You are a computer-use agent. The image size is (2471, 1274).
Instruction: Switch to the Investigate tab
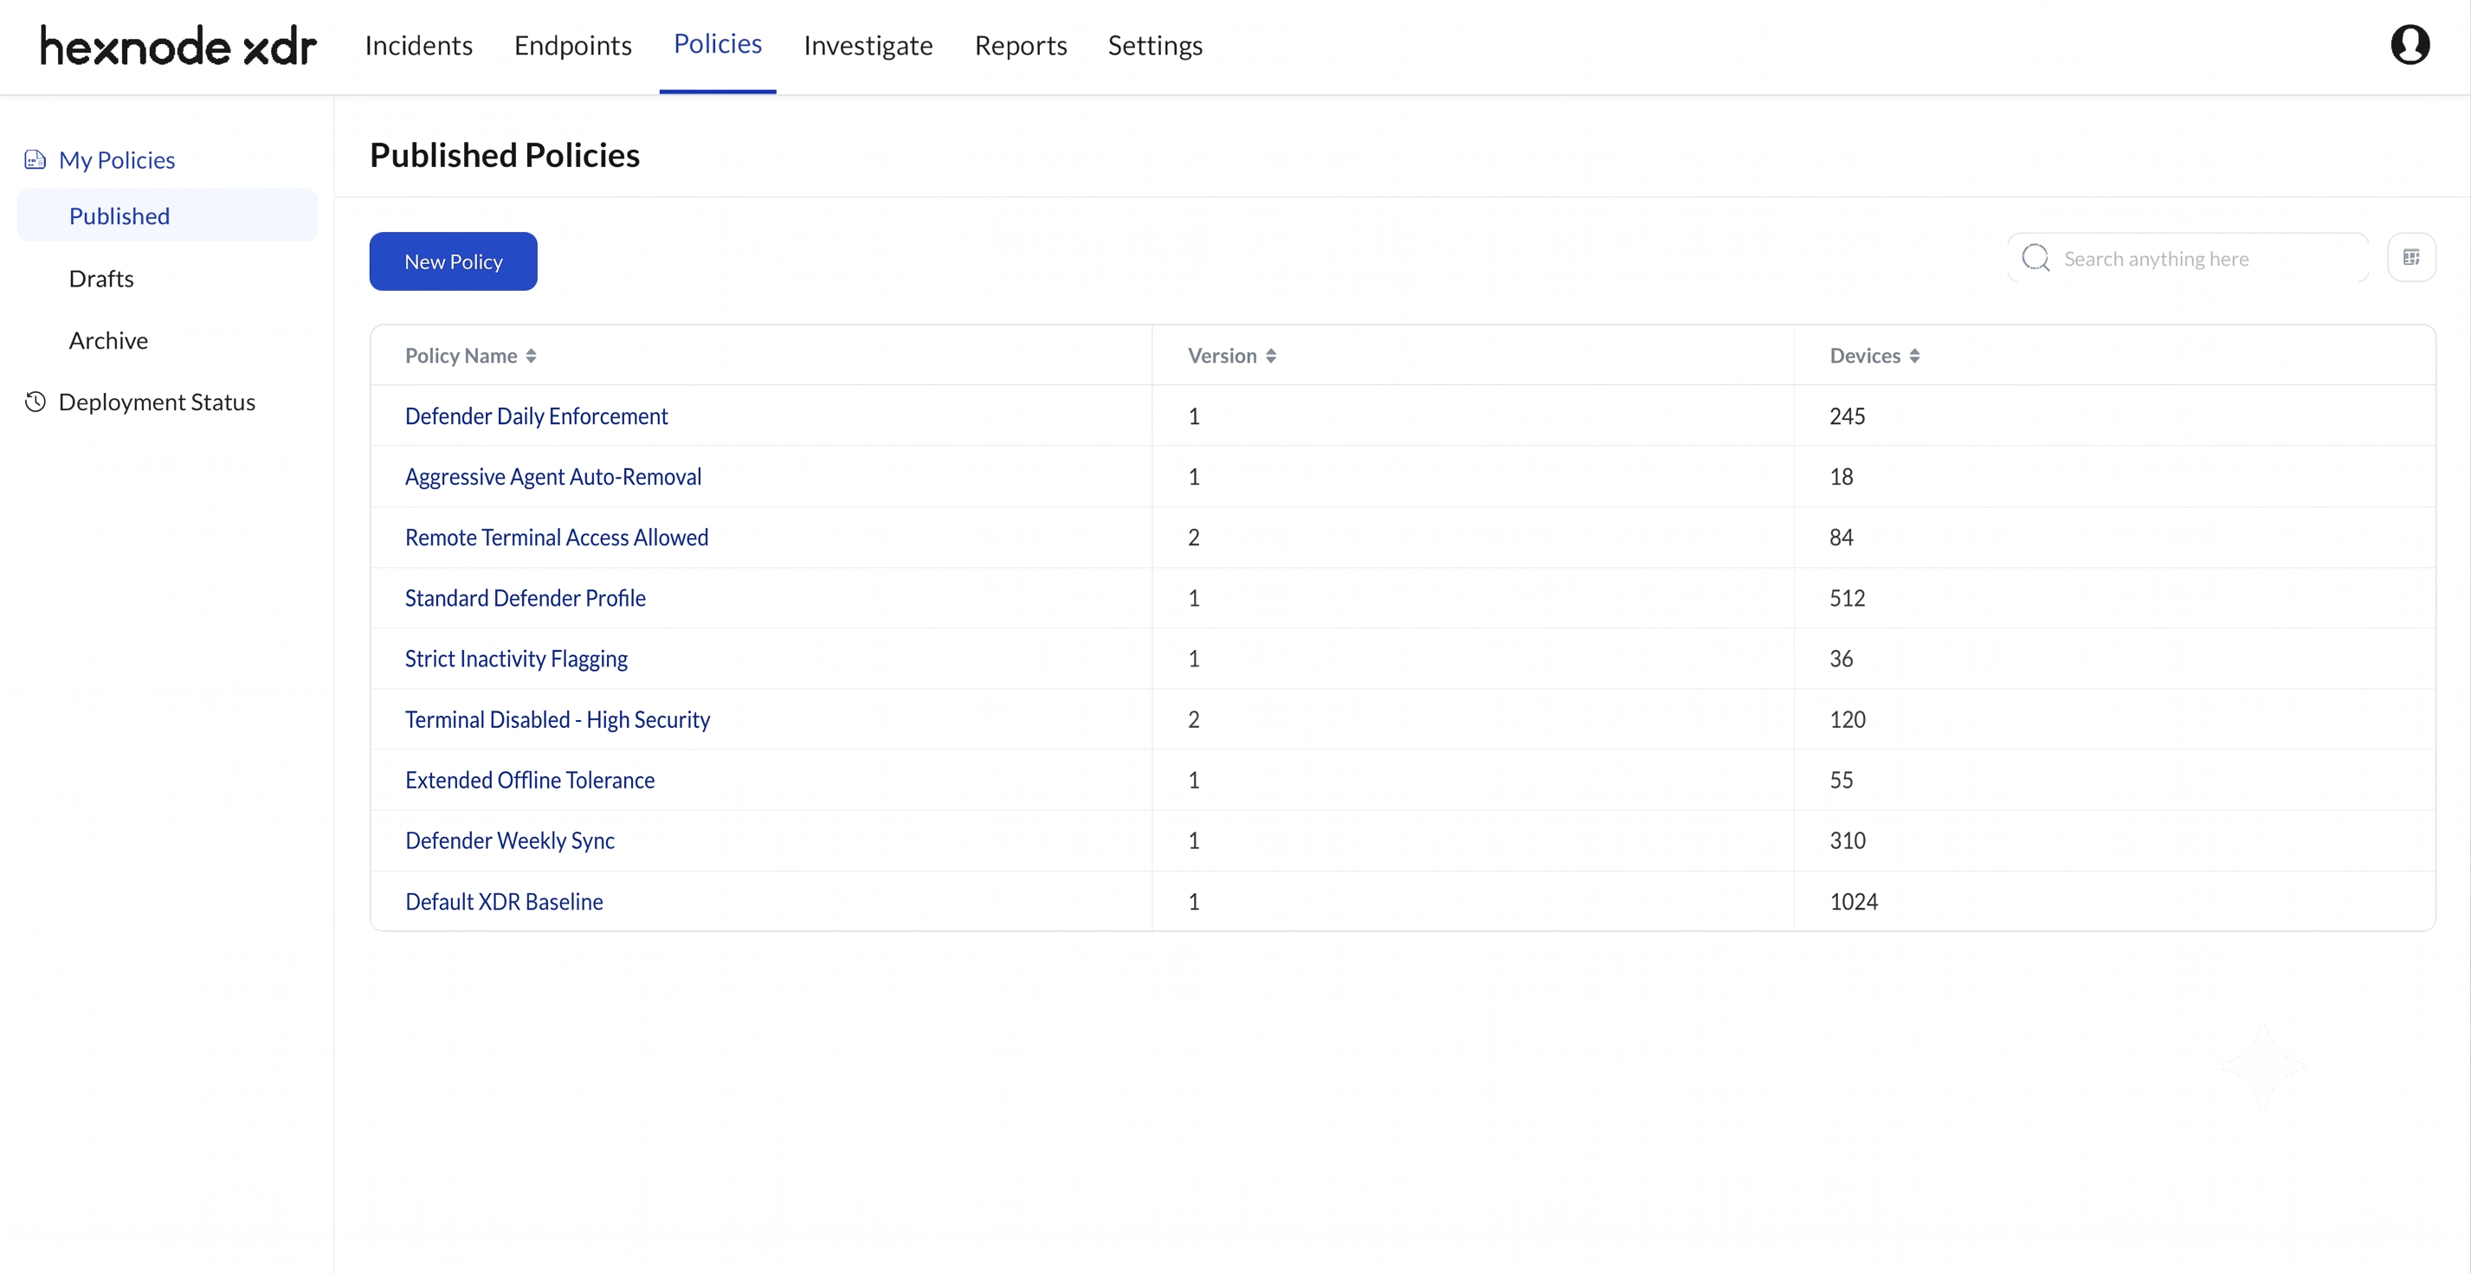click(x=868, y=45)
